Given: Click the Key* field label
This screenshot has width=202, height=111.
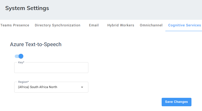Looking at the screenshot, I should coord(21,62).
